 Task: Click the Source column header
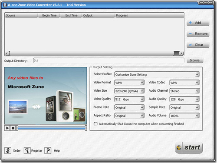[21, 15]
